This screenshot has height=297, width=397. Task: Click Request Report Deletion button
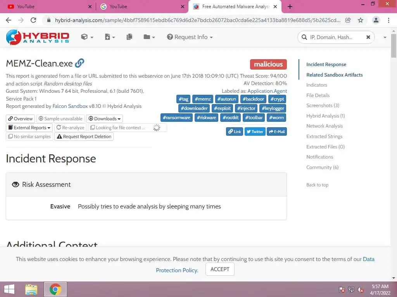[x=84, y=137]
